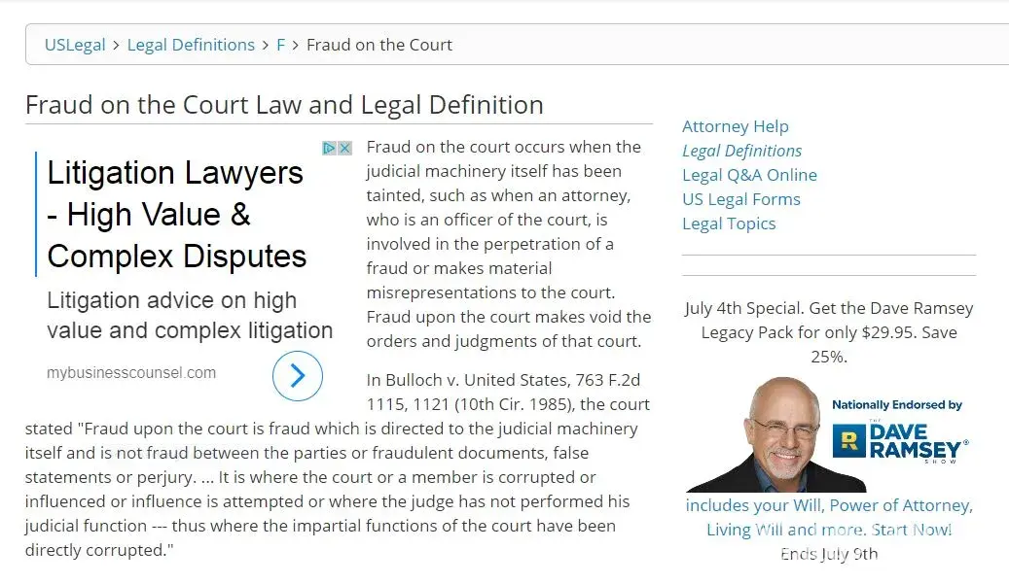Close the litigation ad with X
The image size is (1009, 584).
[x=344, y=149]
